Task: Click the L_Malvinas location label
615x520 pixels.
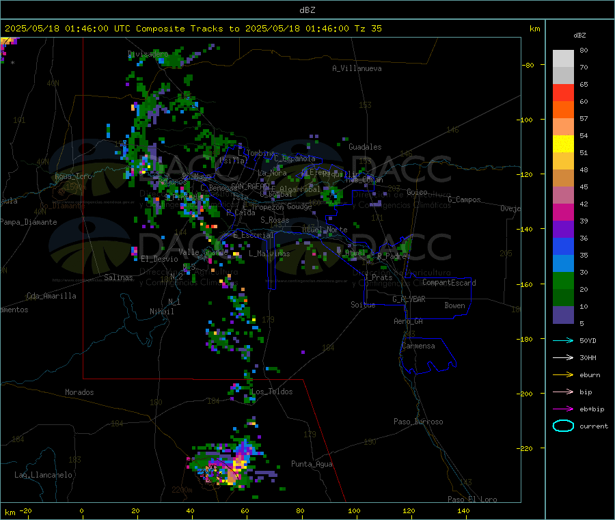Action: coord(269,254)
